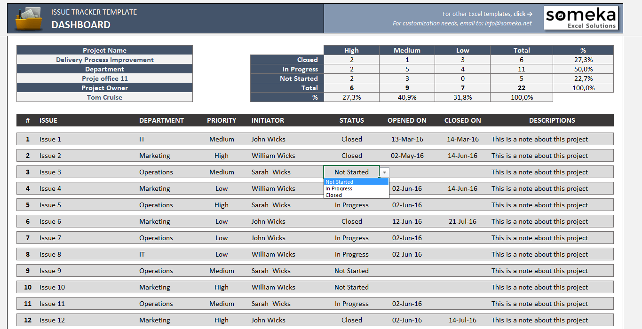Choose the highlighted Not Started option
Image resolution: width=642 pixels, height=329 pixels.
340,181
